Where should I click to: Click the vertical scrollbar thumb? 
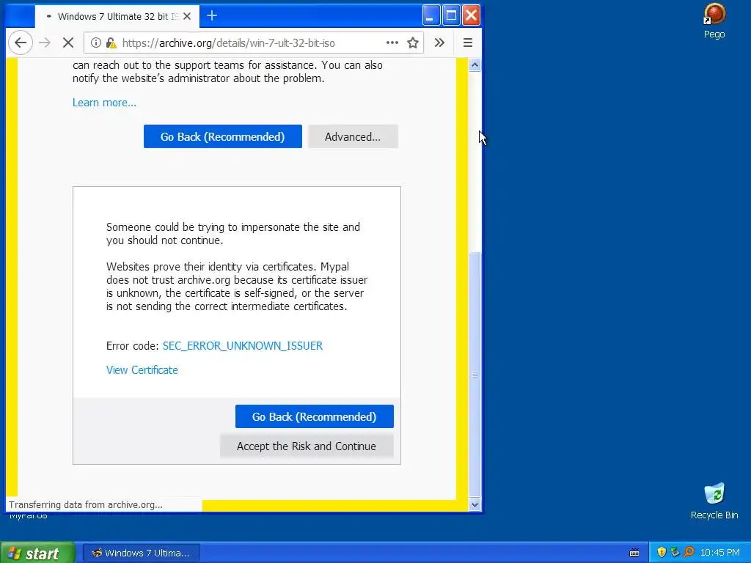point(475,375)
